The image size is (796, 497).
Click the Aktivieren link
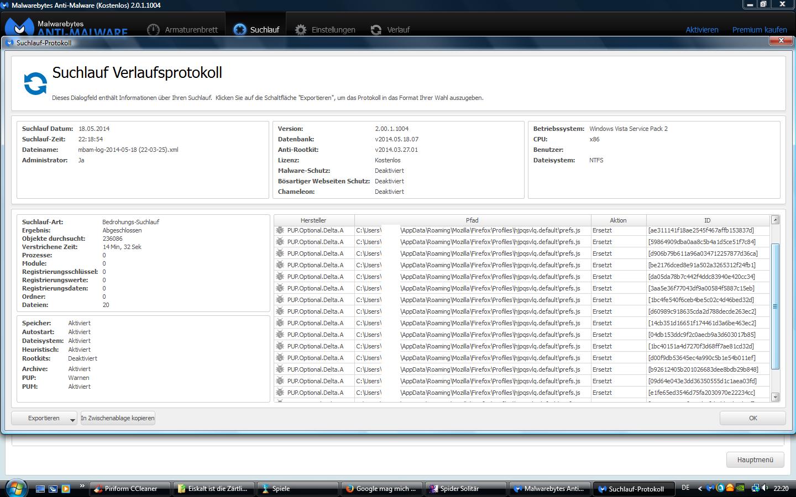(x=702, y=30)
